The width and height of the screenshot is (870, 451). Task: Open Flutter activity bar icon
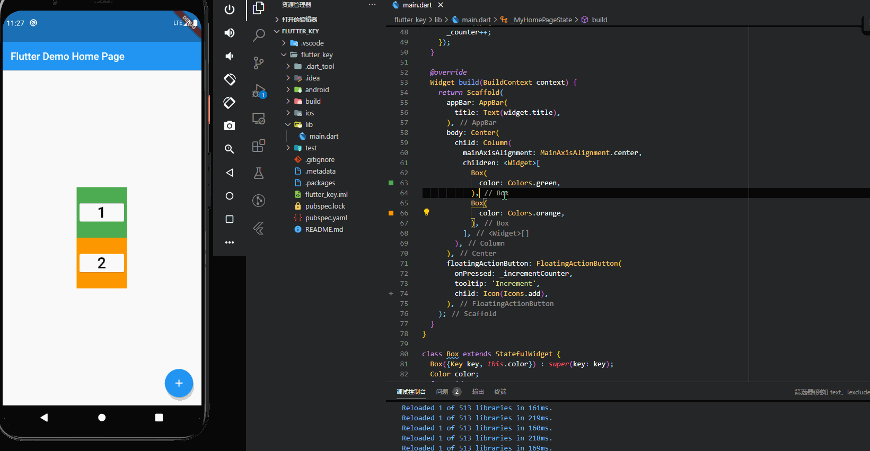(259, 228)
